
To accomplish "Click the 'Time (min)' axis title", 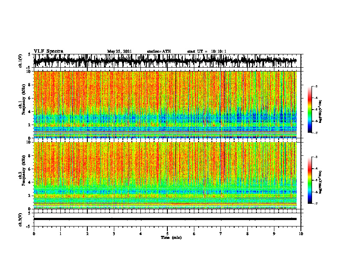I will [x=171, y=238].
